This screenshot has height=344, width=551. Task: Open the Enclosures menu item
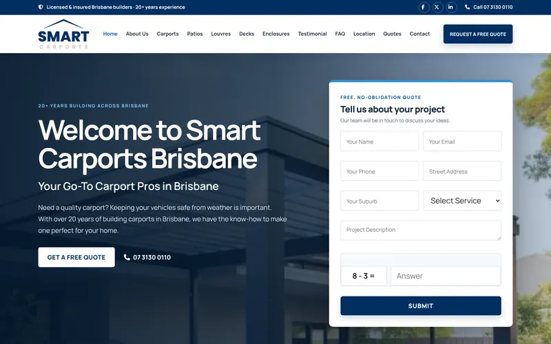(x=276, y=34)
